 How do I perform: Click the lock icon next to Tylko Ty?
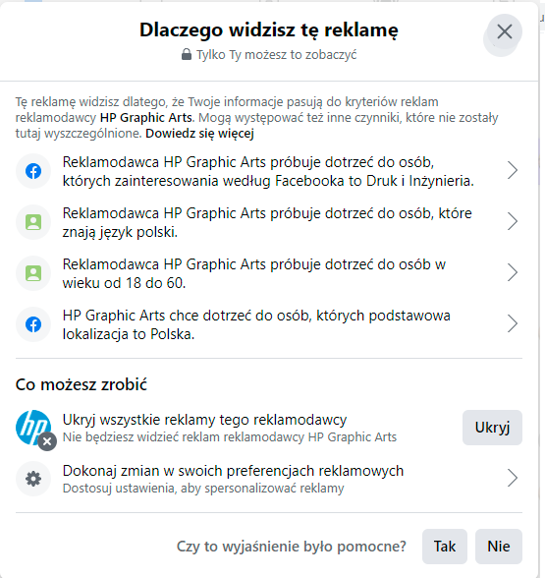click(187, 55)
